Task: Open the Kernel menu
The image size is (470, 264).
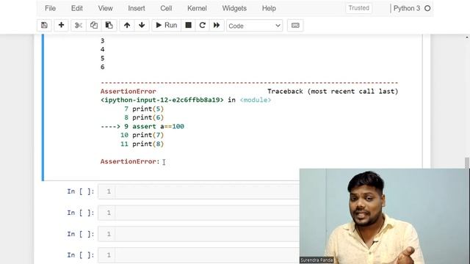Action: tap(197, 8)
